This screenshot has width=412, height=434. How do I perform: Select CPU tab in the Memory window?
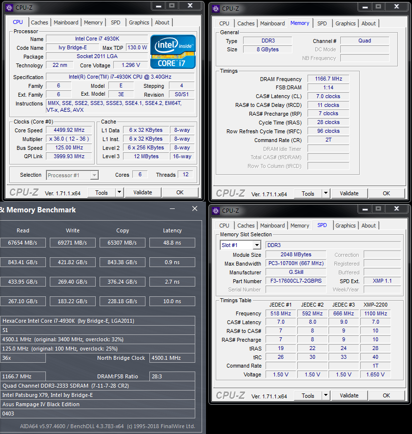224,23
